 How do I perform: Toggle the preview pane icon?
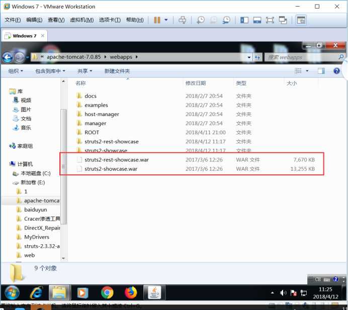pos(321,71)
